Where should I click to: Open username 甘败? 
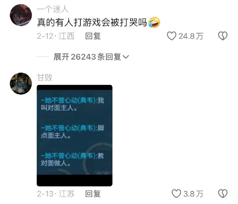44,77
